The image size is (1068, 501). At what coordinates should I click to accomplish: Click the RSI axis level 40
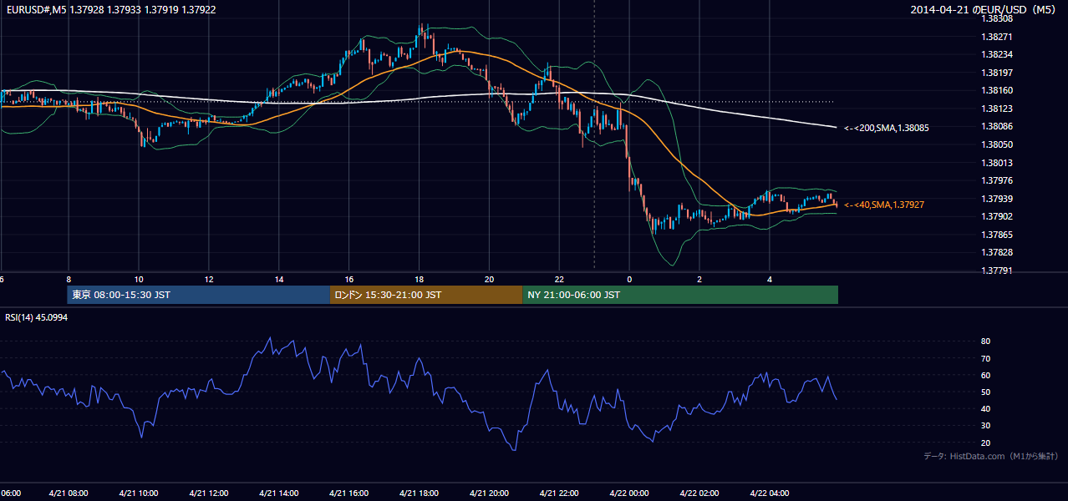pos(985,408)
